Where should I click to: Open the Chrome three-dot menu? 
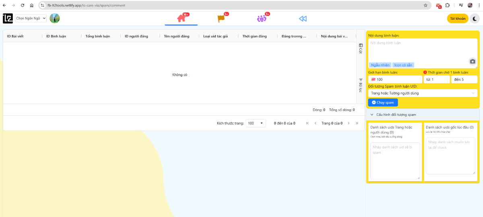point(478,5)
